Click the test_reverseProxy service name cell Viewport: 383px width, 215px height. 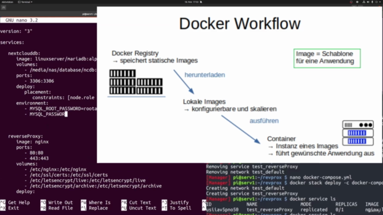pyautogui.click(x=269, y=210)
